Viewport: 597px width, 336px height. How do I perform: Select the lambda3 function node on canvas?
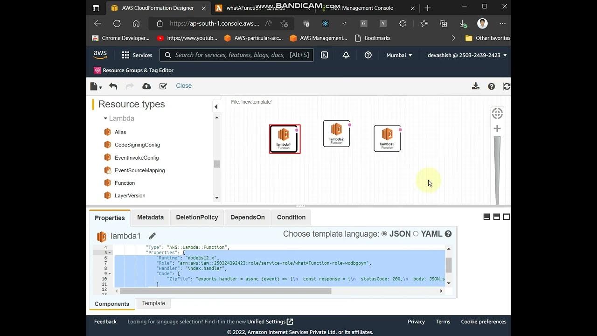387,138
